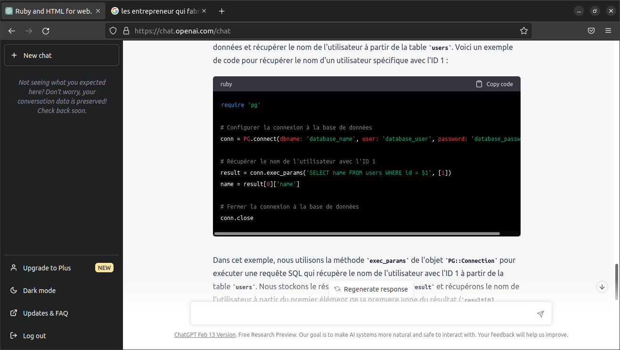Open Firefox application menu hamburger

608,31
